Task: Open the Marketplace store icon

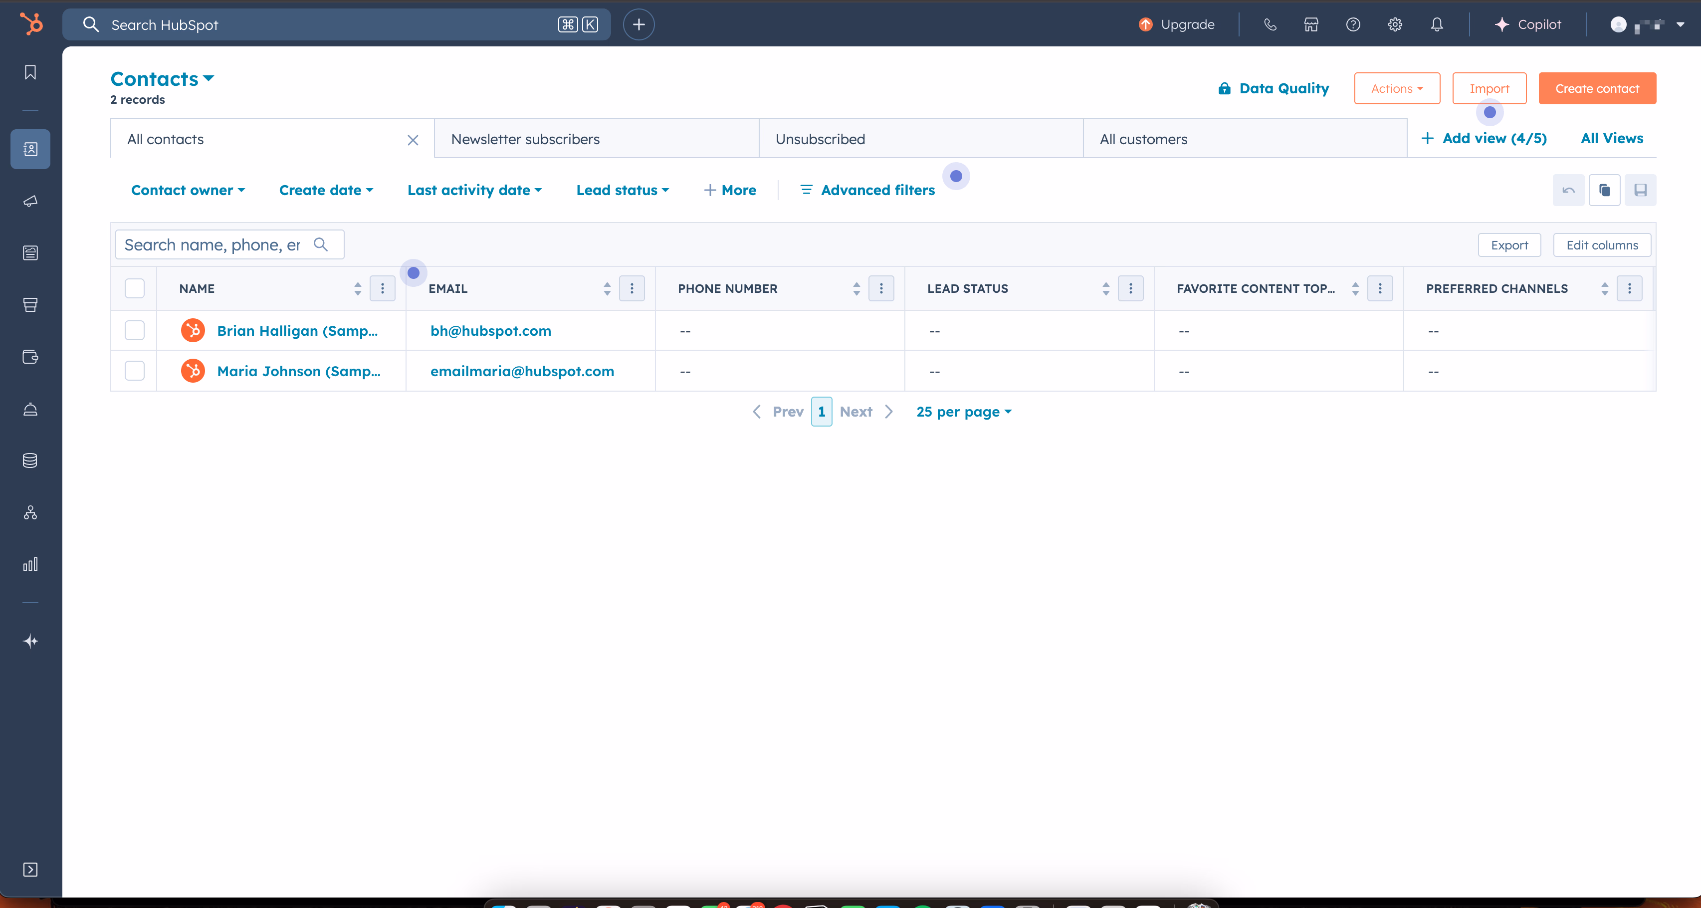Action: [1311, 24]
